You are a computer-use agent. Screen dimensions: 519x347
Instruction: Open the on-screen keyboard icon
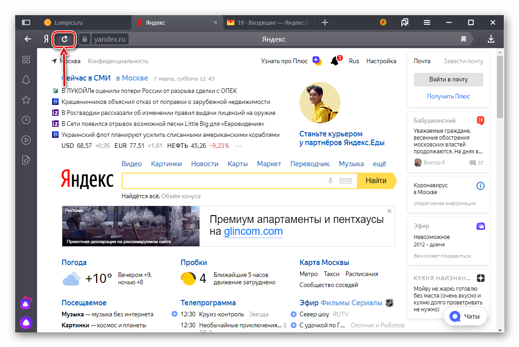pos(346,181)
